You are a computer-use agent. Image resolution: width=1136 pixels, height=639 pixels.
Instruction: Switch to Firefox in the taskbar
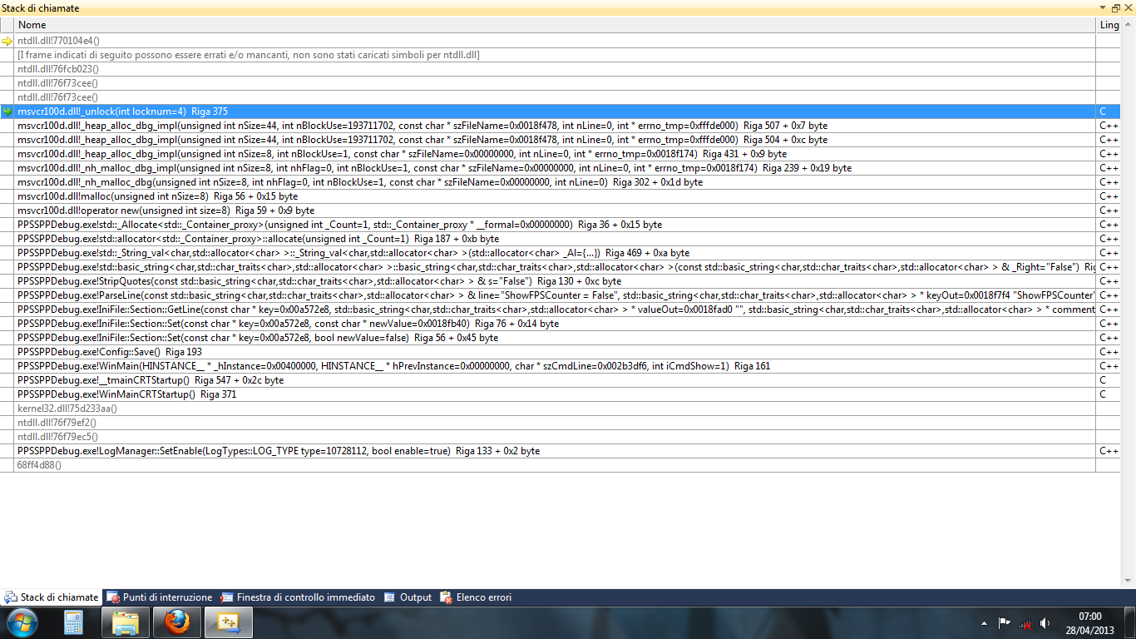click(177, 622)
